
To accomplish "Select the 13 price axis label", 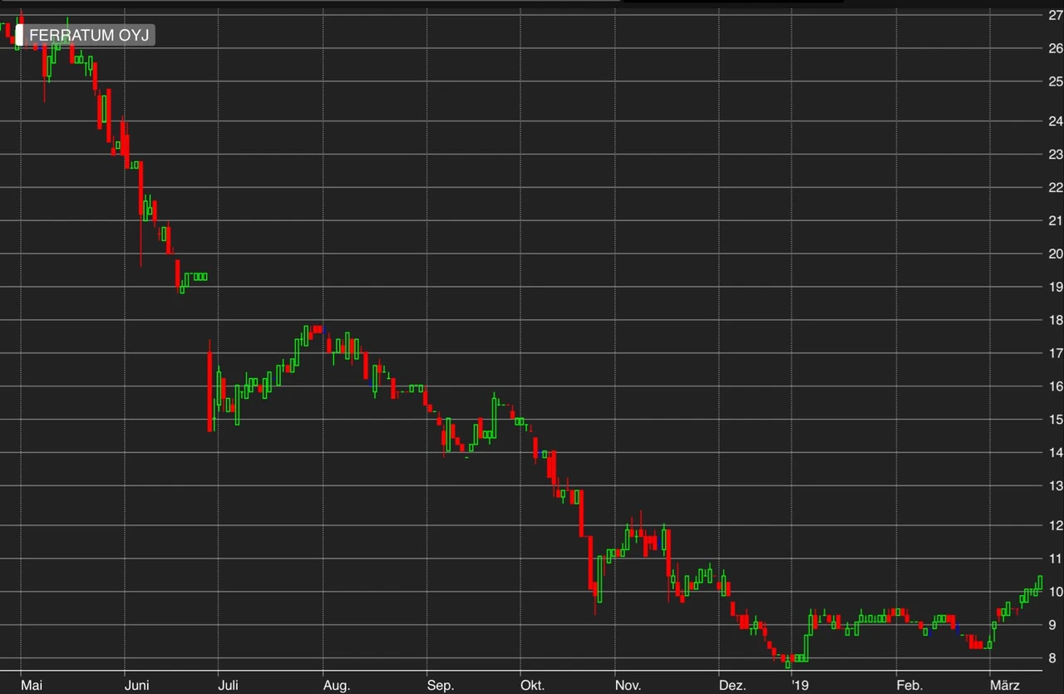I will point(1056,485).
